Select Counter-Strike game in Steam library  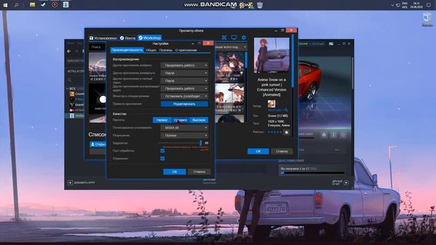tap(76, 94)
